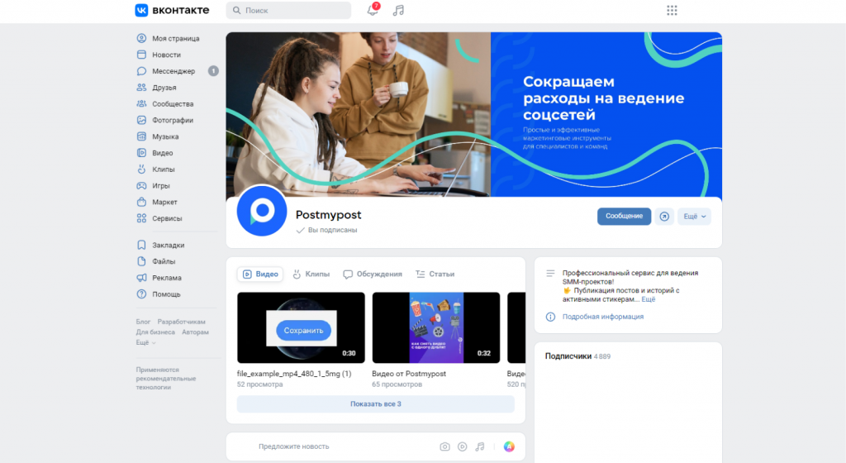This screenshot has height=463, width=846.
Task: Click the Музыка icon in sidebar
Action: click(x=141, y=136)
